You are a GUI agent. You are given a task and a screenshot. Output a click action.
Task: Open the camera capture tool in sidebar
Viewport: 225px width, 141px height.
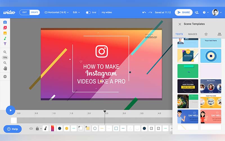point(5,22)
